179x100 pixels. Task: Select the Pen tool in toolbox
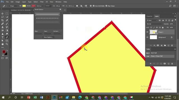[7, 37]
